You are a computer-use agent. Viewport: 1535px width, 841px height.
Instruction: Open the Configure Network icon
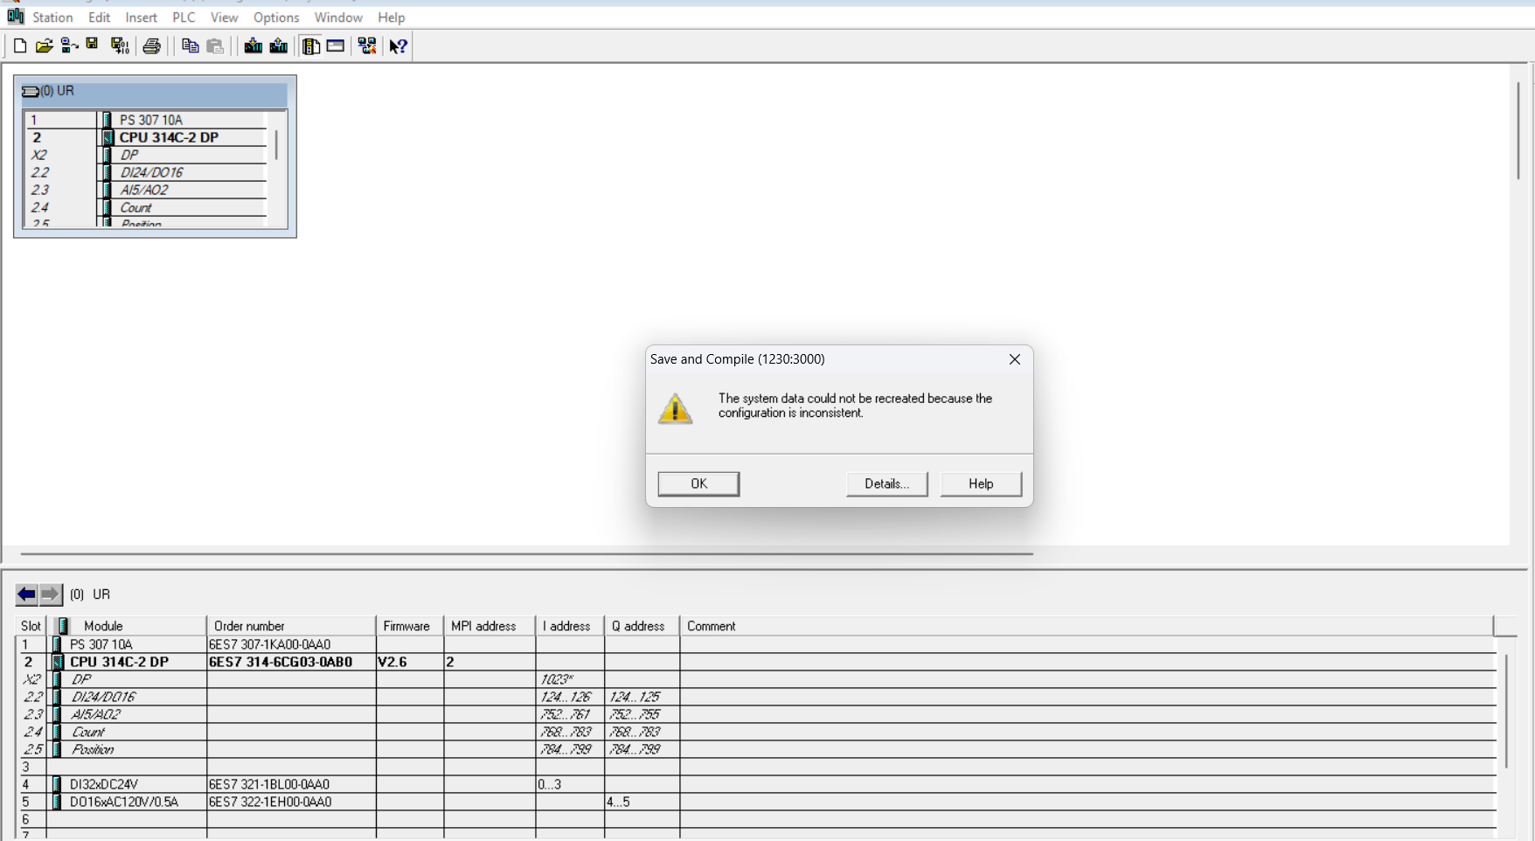367,46
